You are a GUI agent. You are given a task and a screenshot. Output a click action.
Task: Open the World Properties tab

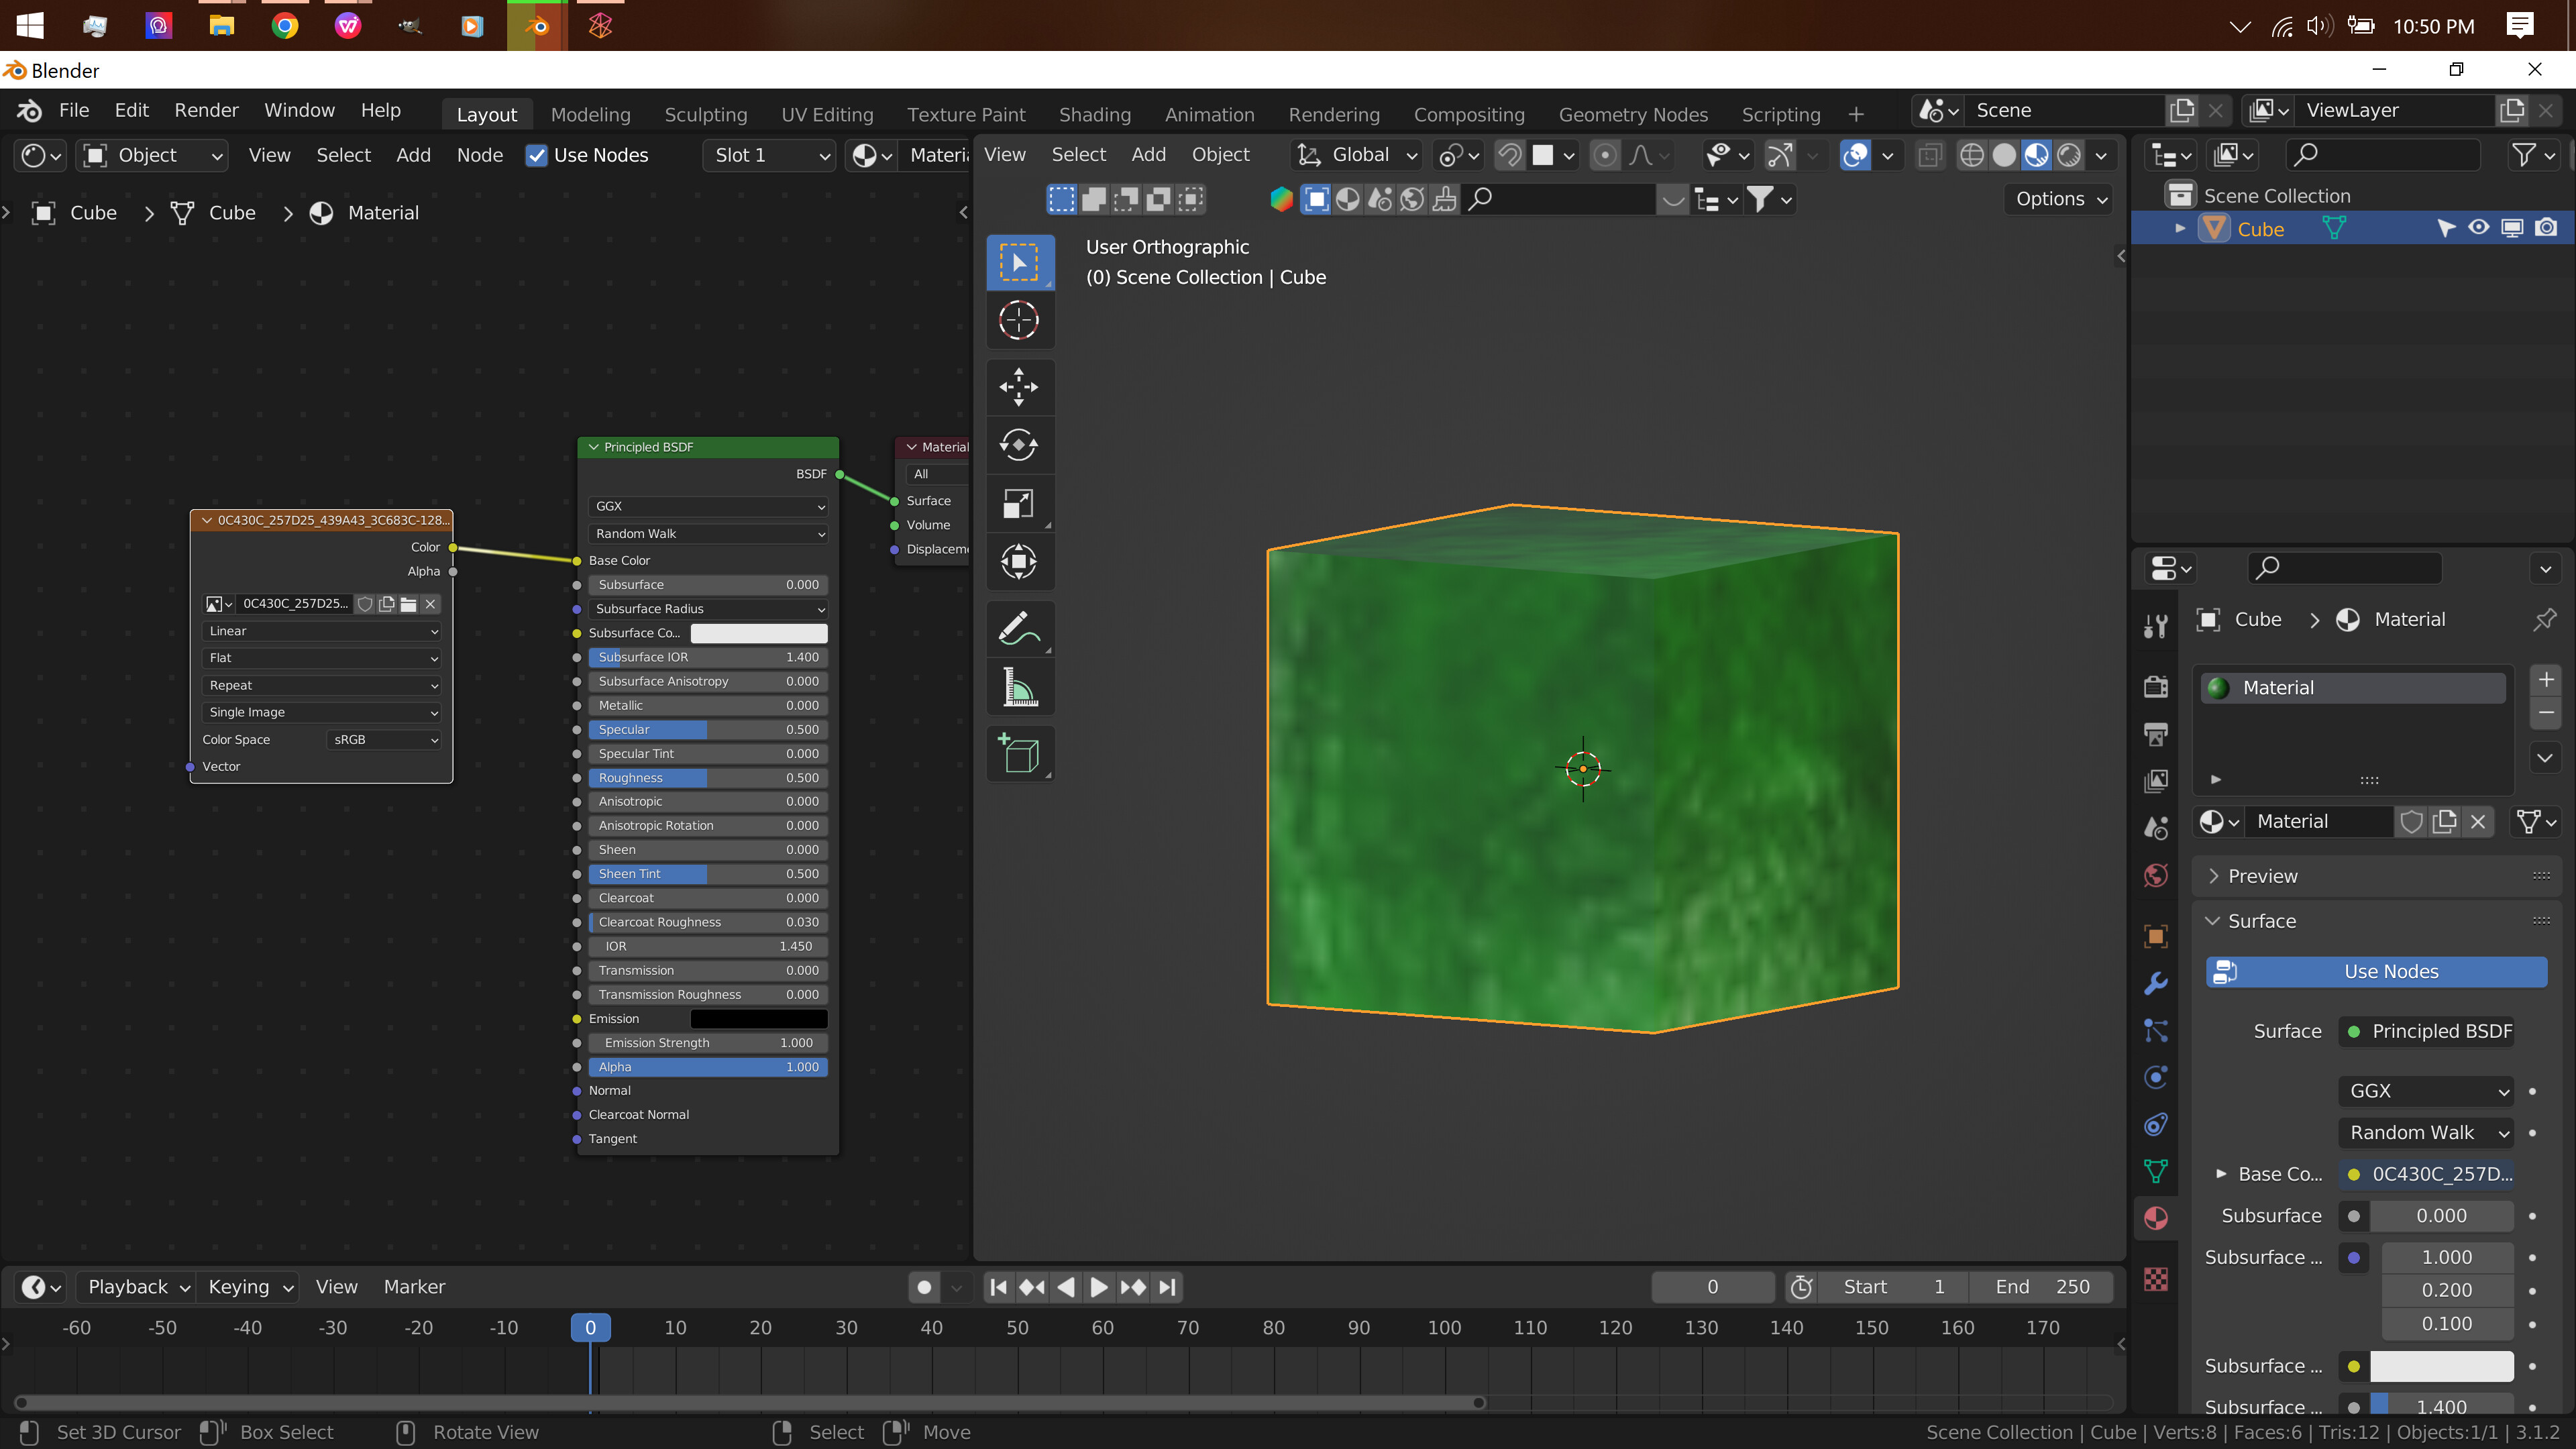pos(2155,875)
